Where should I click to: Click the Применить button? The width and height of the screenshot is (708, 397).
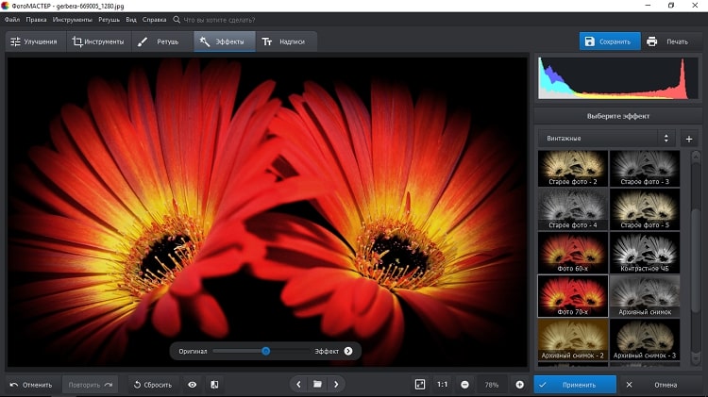click(x=576, y=385)
